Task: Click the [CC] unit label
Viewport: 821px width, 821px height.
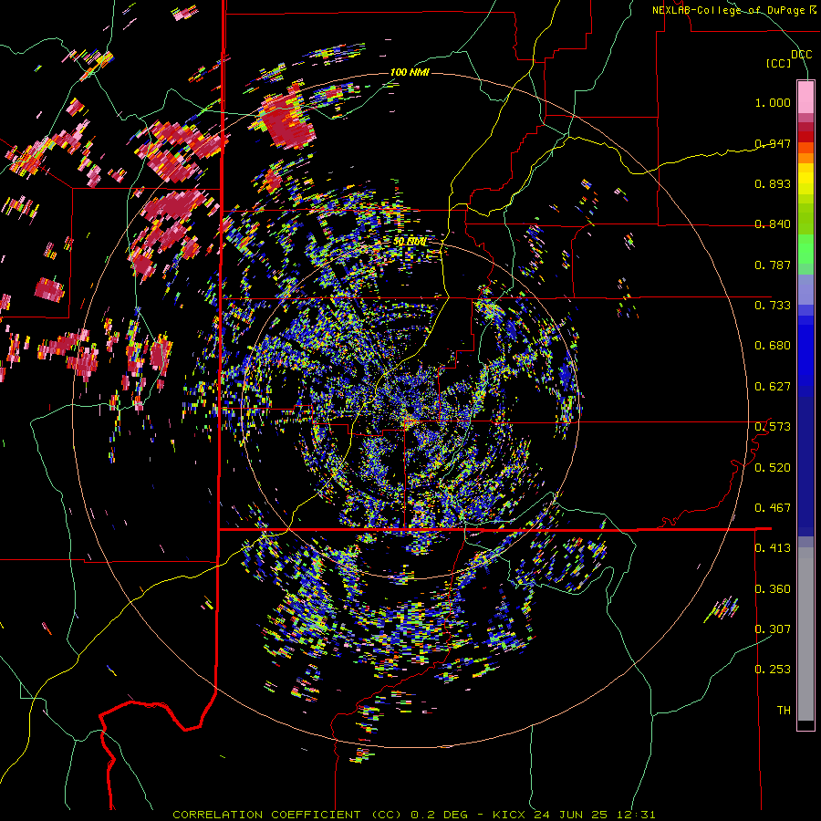Action: (778, 63)
